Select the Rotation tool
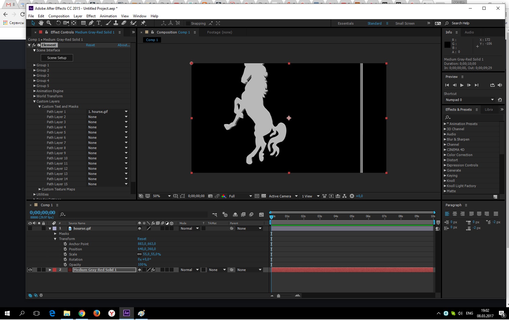Image resolution: width=509 pixels, height=320 pixels. (x=58, y=23)
